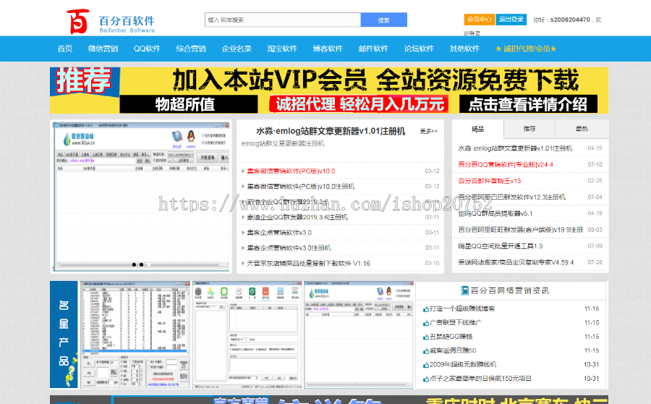Open the 打造一个超级赚钱博客 article

point(462,309)
